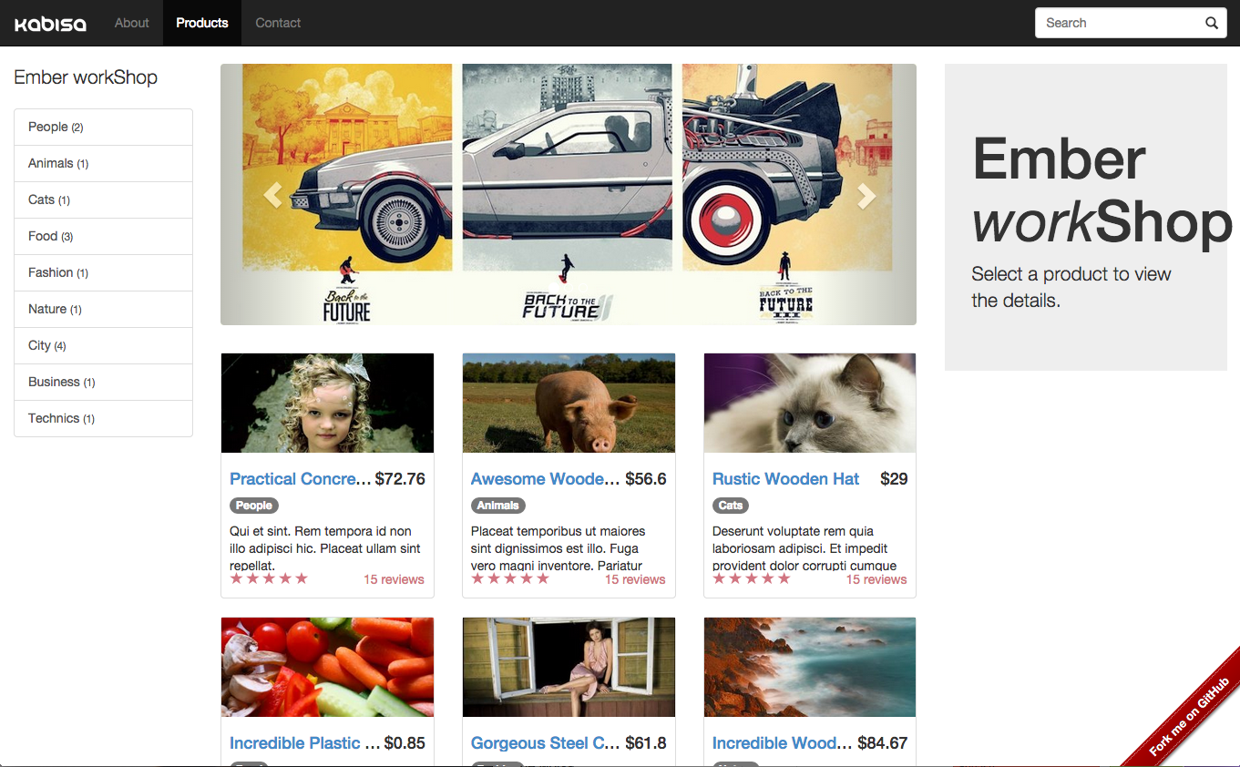Filter by Nature category
This screenshot has width=1240, height=767.
coord(103,309)
